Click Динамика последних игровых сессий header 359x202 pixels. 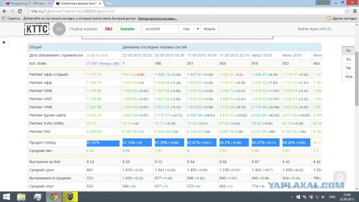pos(155,47)
